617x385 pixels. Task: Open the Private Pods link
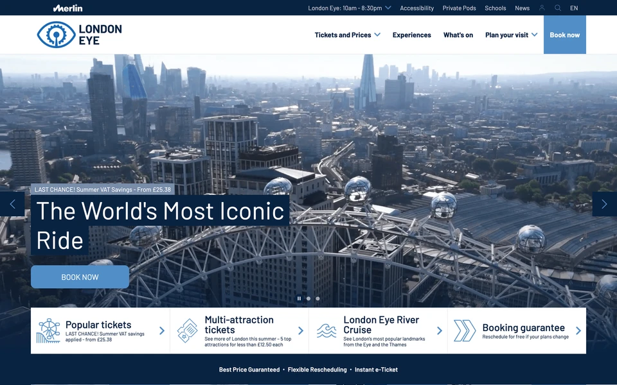click(x=459, y=8)
